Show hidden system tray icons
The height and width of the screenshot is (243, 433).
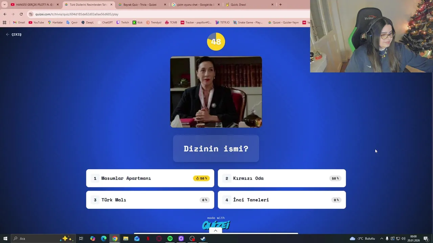[382, 239]
